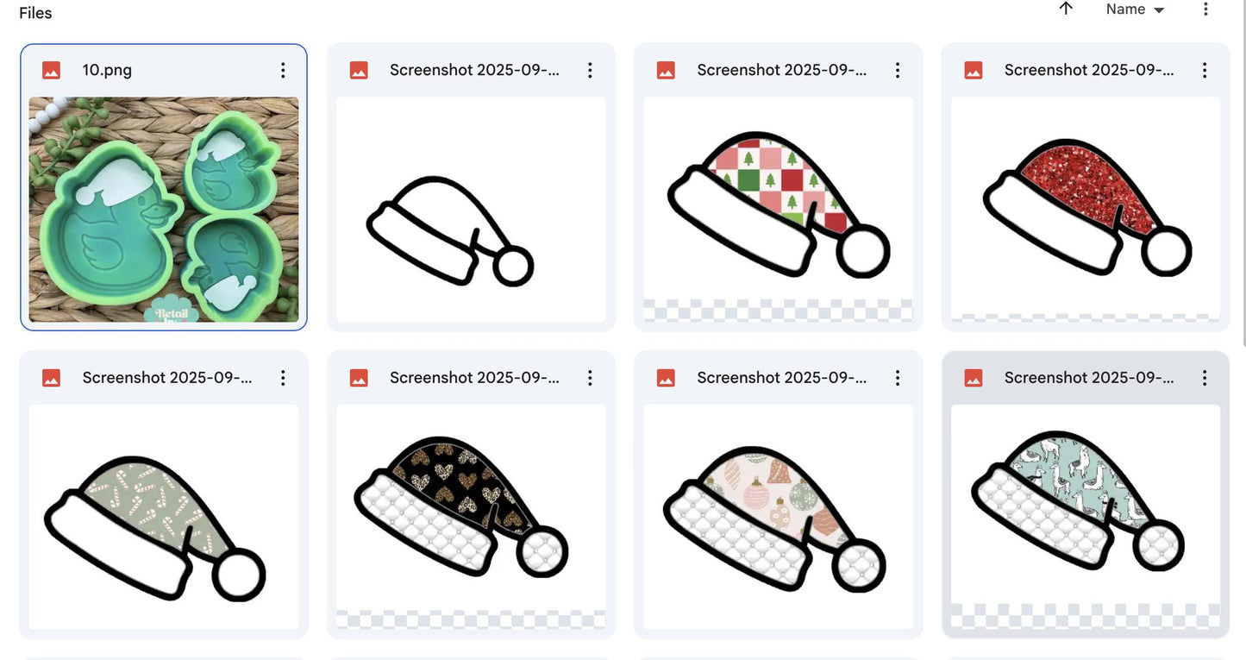Open options menu for candy cane hat file
The width and height of the screenshot is (1246, 660).
click(x=283, y=378)
